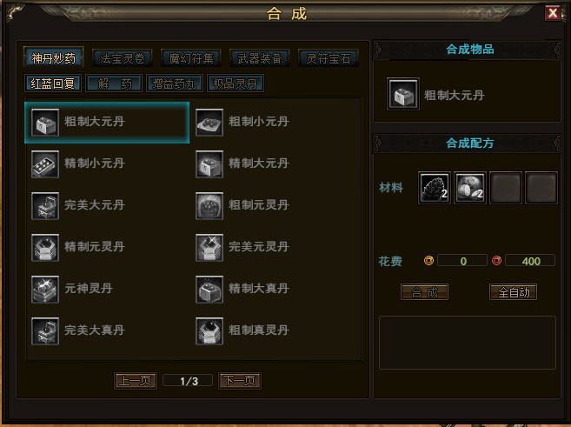571x427 pixels.
Task: Choose the 元神灵丹 item icon
Action: (x=45, y=290)
